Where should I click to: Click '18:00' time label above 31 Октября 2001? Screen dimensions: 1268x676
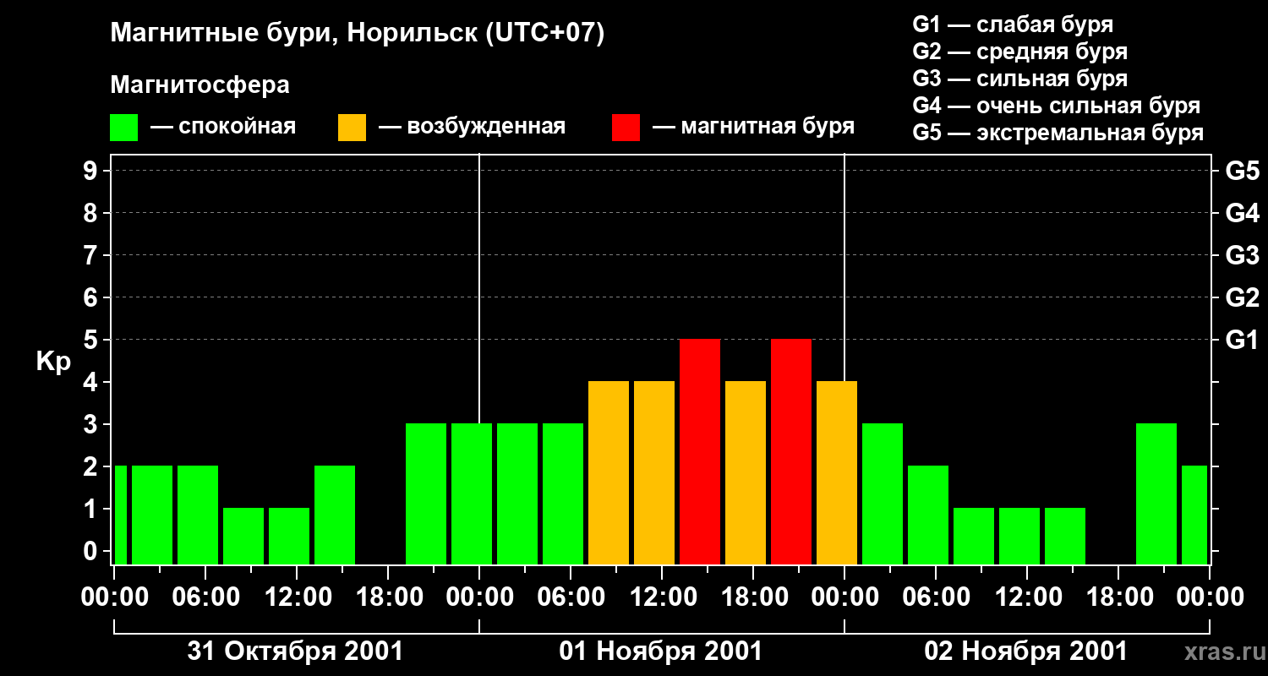390,597
